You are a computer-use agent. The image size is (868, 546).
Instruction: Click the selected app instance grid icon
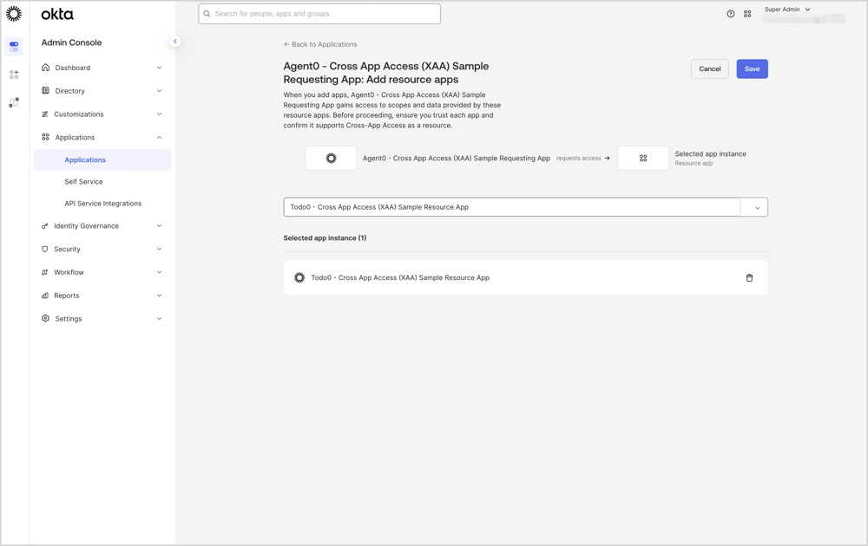click(643, 158)
